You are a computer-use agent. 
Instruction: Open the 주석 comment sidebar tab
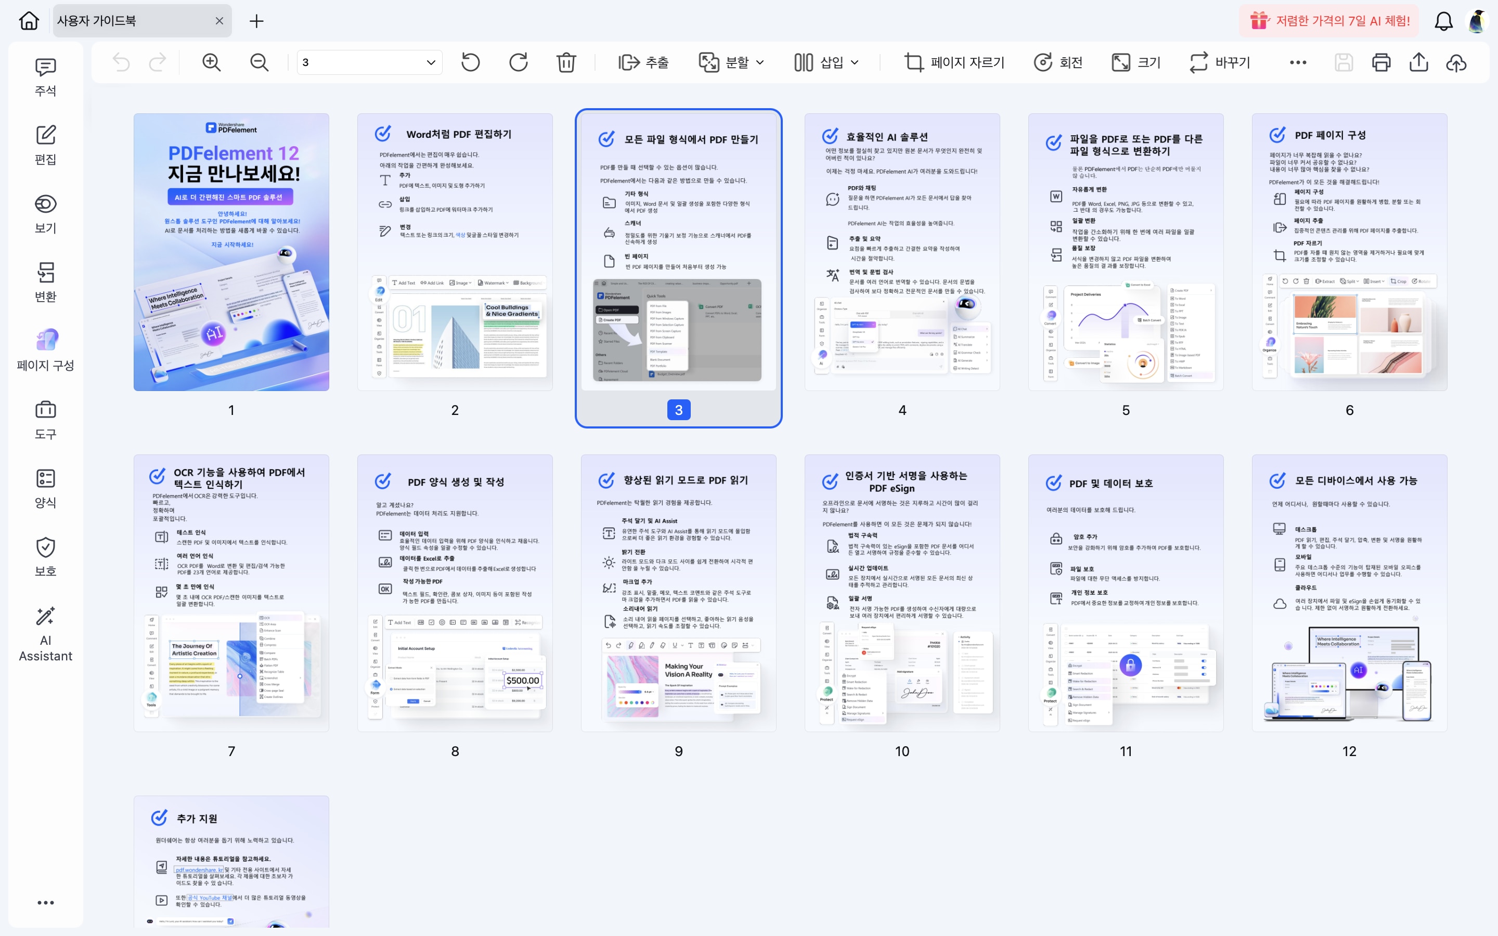click(x=45, y=77)
